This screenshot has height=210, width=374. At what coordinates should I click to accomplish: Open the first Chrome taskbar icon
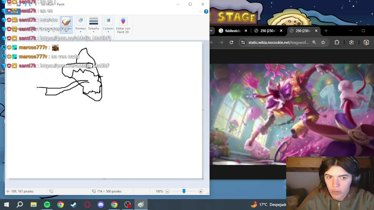[60, 205]
